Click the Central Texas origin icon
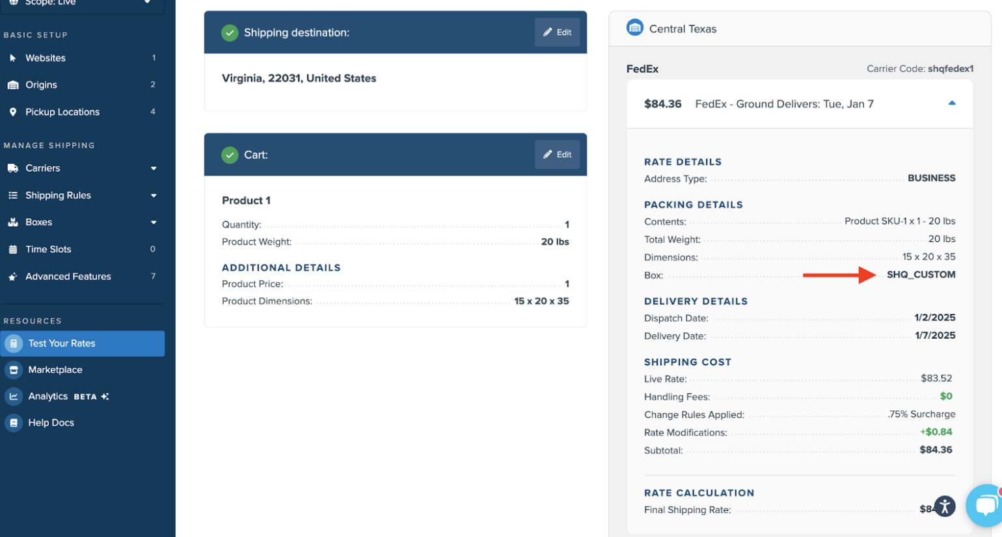This screenshot has height=537, width=1002. [634, 28]
